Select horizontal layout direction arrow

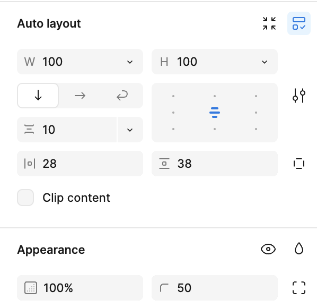80,96
